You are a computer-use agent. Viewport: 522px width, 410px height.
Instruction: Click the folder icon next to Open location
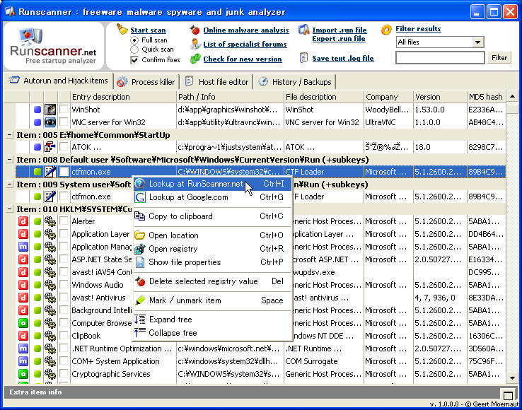click(140, 235)
